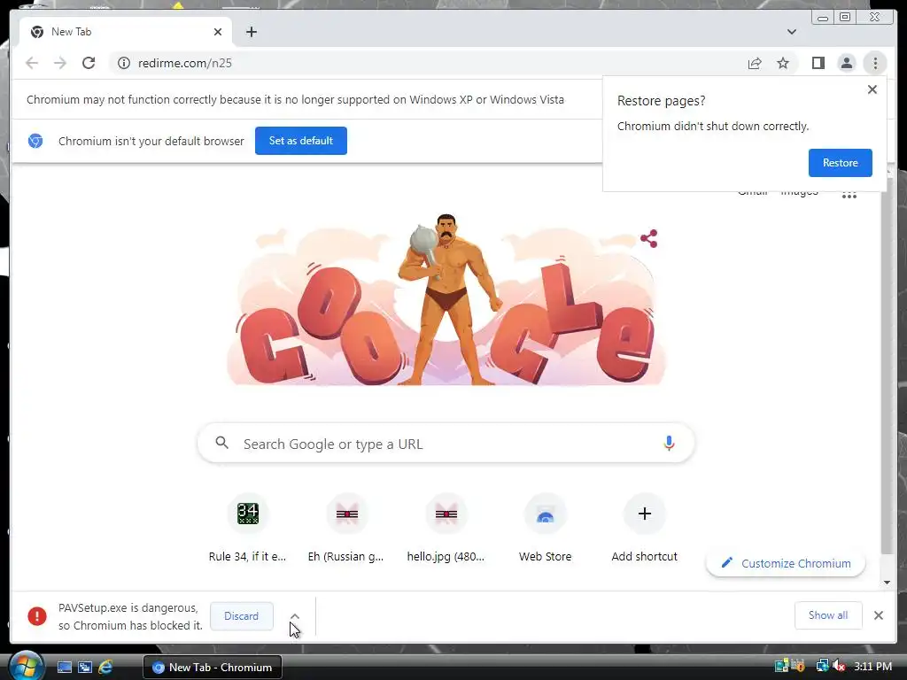Click the forward navigation arrow

pyautogui.click(x=60, y=63)
